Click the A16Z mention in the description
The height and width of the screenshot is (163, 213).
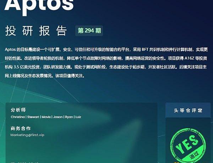(x=190, y=58)
